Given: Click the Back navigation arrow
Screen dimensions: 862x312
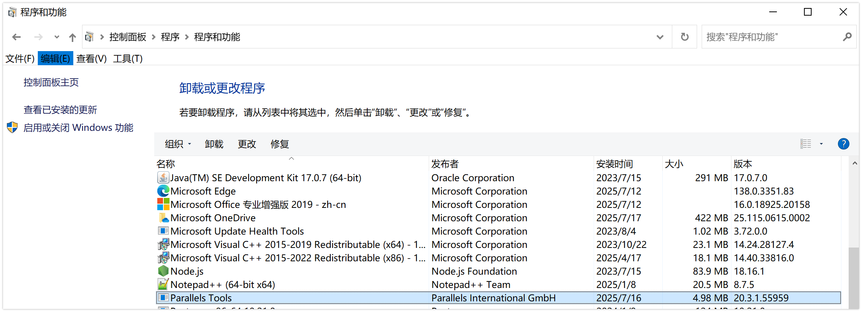Looking at the screenshot, I should [x=16, y=37].
